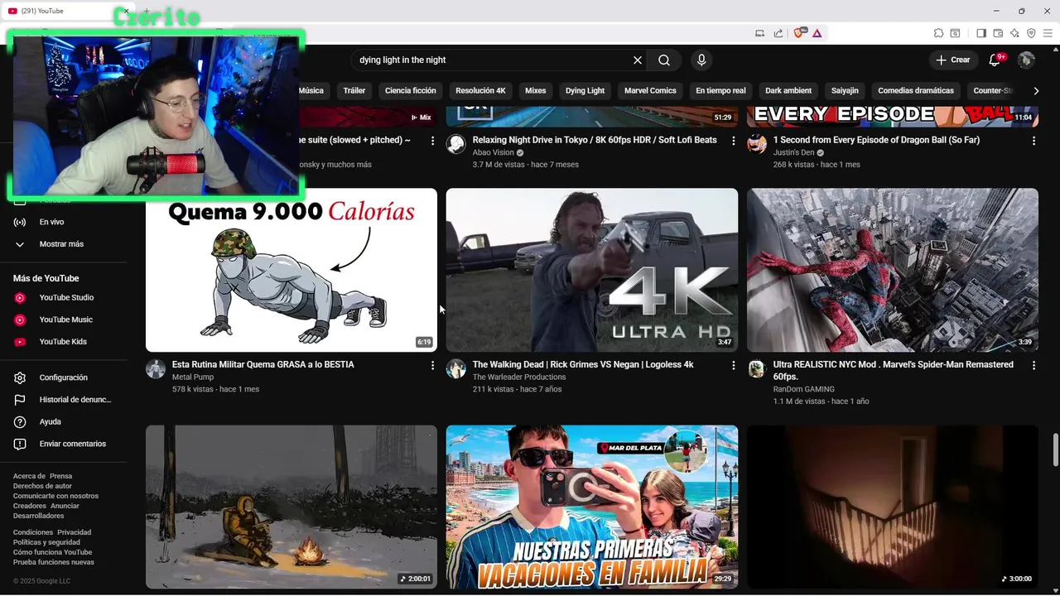1060x596 pixels.
Task: Open YouTube Kids from sidebar
Action: [x=63, y=342]
